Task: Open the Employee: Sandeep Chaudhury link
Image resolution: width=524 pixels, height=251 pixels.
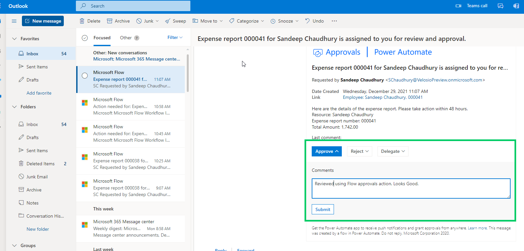Action: point(382,98)
